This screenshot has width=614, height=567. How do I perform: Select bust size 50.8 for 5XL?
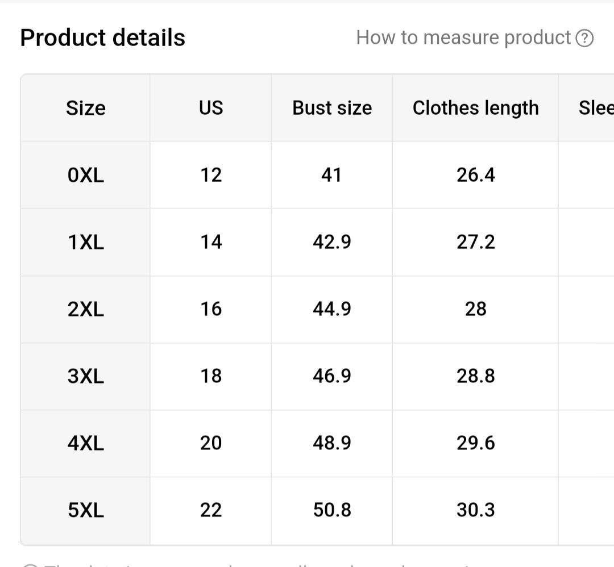(332, 510)
